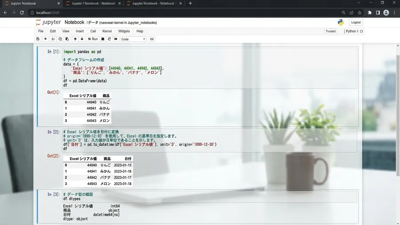This screenshot has height=225, width=400.
Task: Save notebook with the floppy disk icon
Action: point(38,39)
